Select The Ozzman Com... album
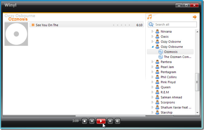 tap(178, 57)
